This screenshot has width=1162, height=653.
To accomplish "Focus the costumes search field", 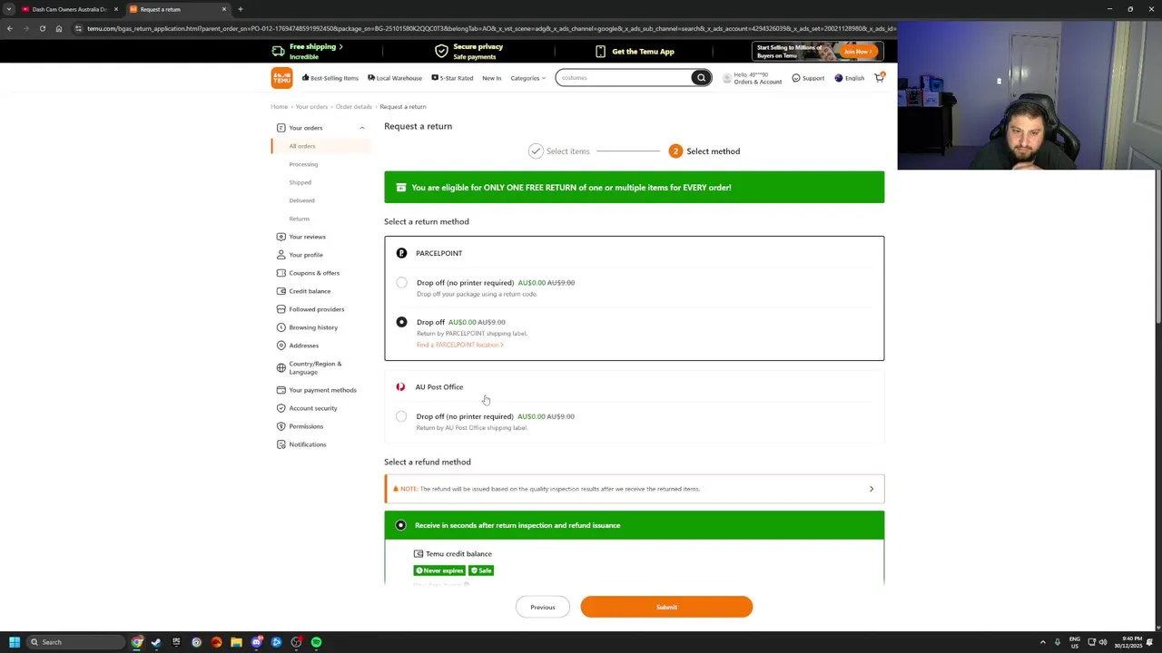I will coord(624,78).
